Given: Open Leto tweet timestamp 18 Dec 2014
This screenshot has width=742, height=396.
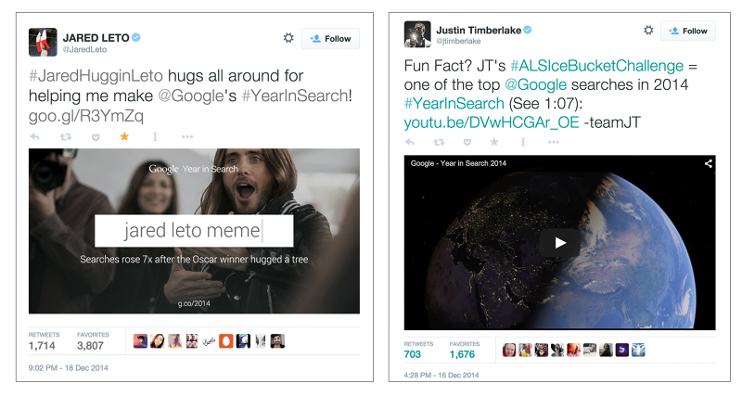Looking at the screenshot, I should tap(68, 367).
